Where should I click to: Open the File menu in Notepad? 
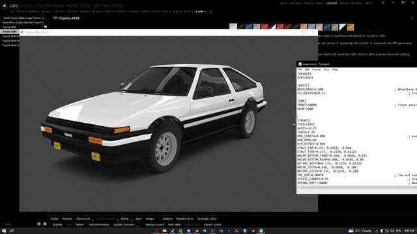(300, 70)
